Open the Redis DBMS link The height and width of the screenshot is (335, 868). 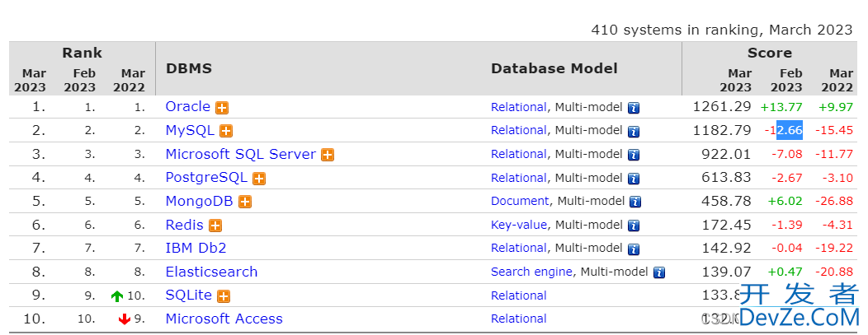(x=184, y=225)
